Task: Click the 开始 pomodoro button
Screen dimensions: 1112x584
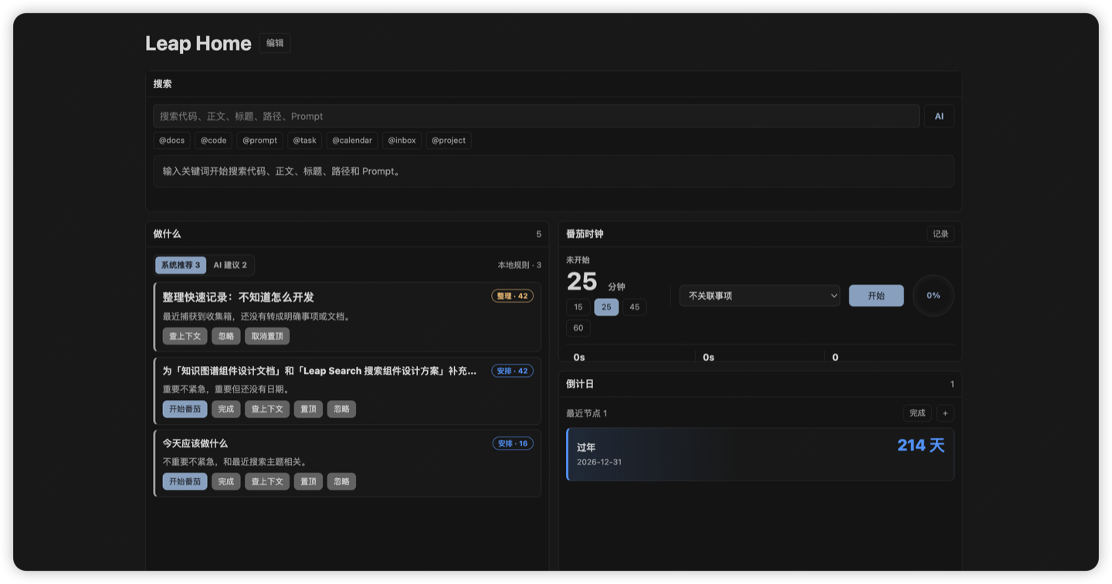Action: 876,296
